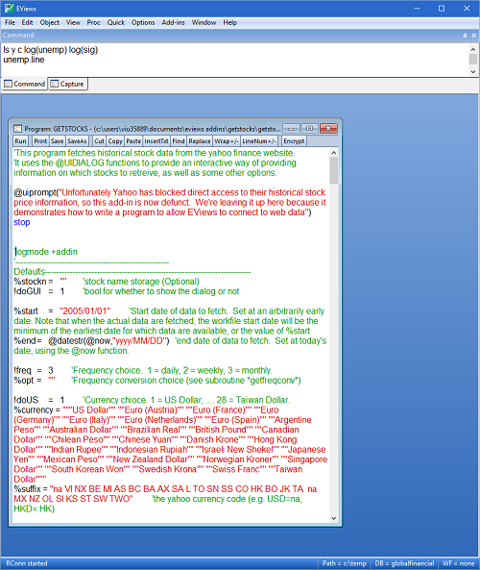
Task: Click the program editor scrollbar down arrow
Action: (x=334, y=518)
